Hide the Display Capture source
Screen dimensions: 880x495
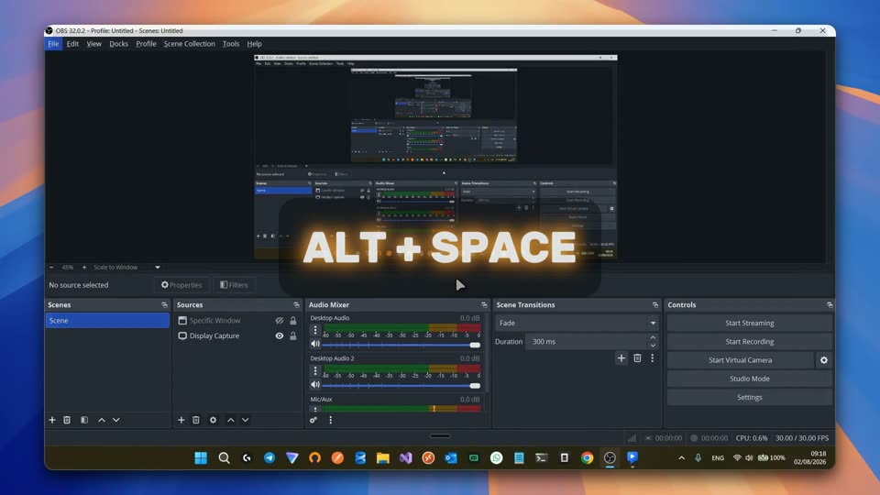[280, 335]
